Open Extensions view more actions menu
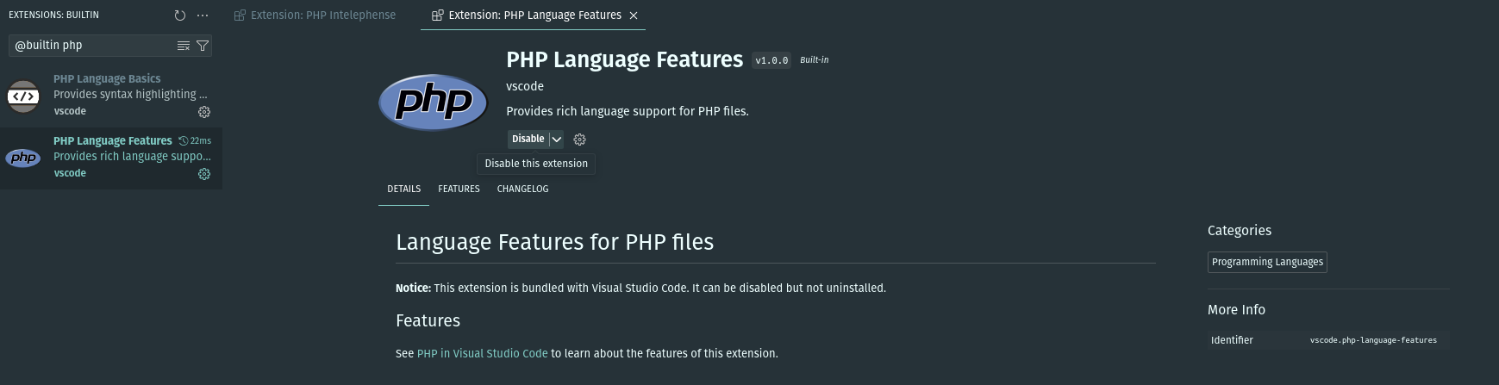 click(x=203, y=16)
